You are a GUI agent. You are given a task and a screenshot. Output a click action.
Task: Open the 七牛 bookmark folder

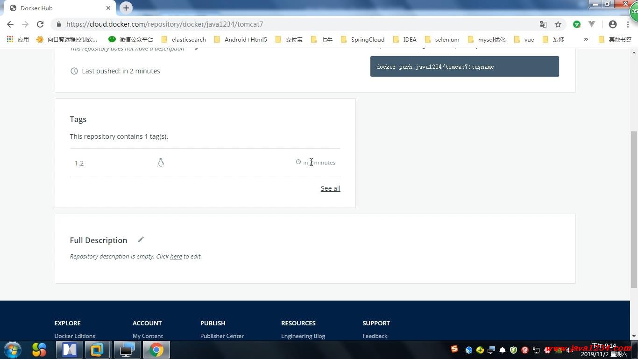pos(322,39)
